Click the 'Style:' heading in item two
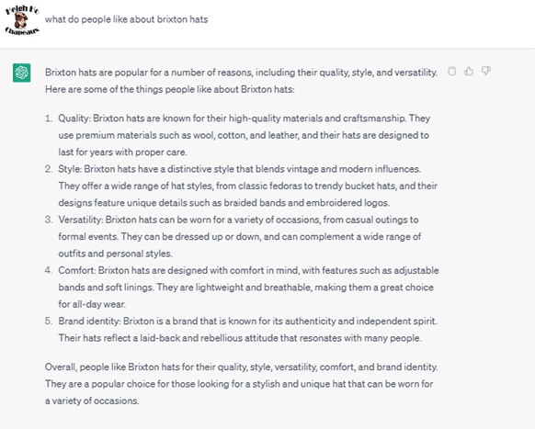Viewport: 535px width, 429px height. click(x=70, y=169)
